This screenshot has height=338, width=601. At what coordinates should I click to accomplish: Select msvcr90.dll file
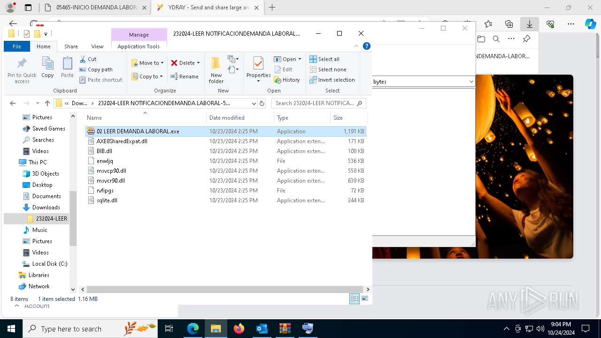pos(226,181)
